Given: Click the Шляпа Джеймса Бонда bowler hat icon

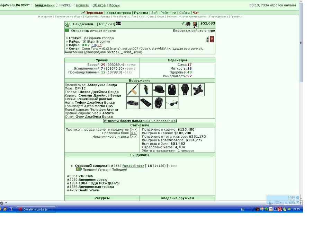Looking at the screenshot, I should point(159,90).
